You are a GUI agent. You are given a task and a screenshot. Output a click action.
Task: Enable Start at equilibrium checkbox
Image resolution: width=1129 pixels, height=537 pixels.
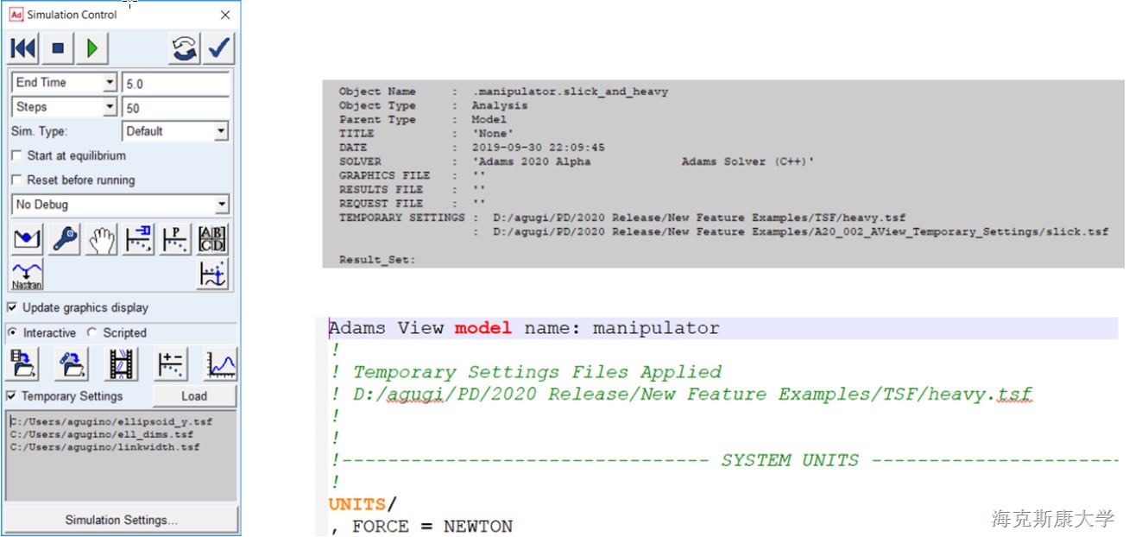click(x=16, y=156)
